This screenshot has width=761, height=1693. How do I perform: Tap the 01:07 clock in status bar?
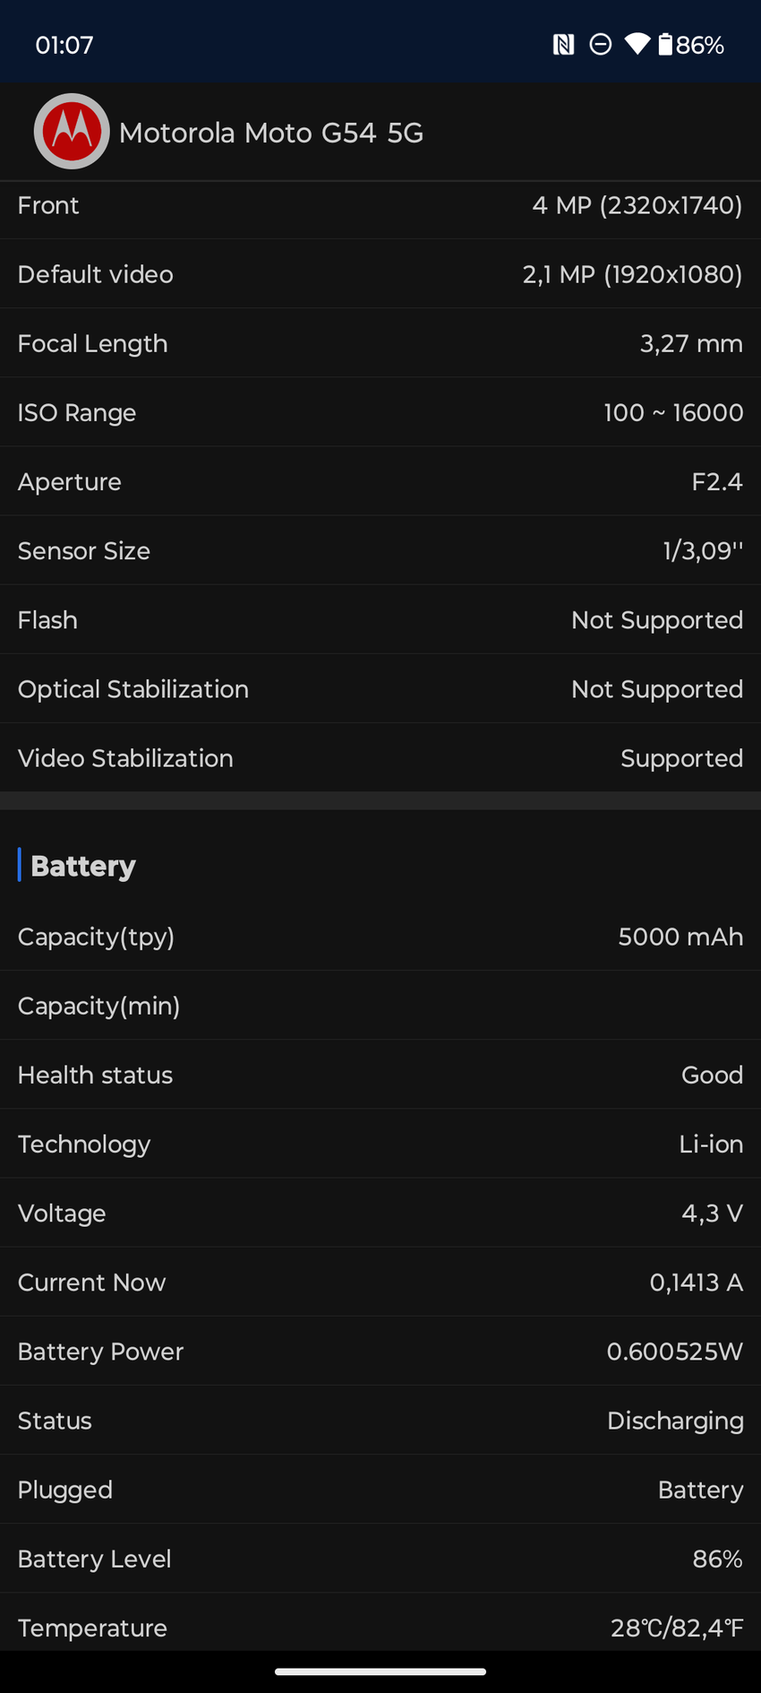coord(64,45)
